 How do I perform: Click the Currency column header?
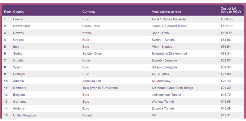[89, 12]
